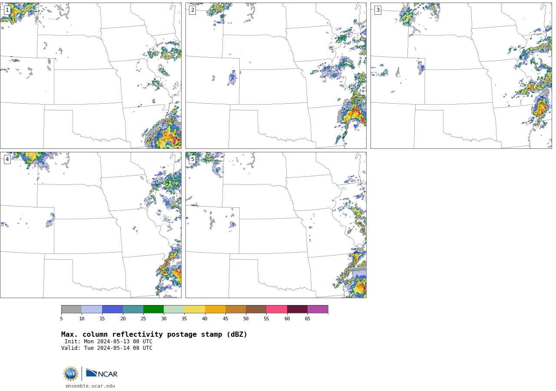
Task: Open ensemble member 2 reflectivity map
Action: click(x=276, y=76)
